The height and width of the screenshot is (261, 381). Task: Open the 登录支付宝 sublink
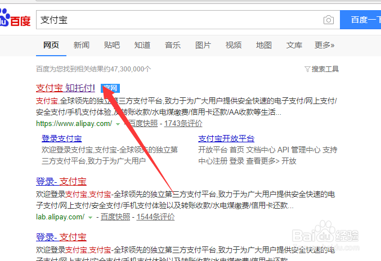[x=62, y=138]
